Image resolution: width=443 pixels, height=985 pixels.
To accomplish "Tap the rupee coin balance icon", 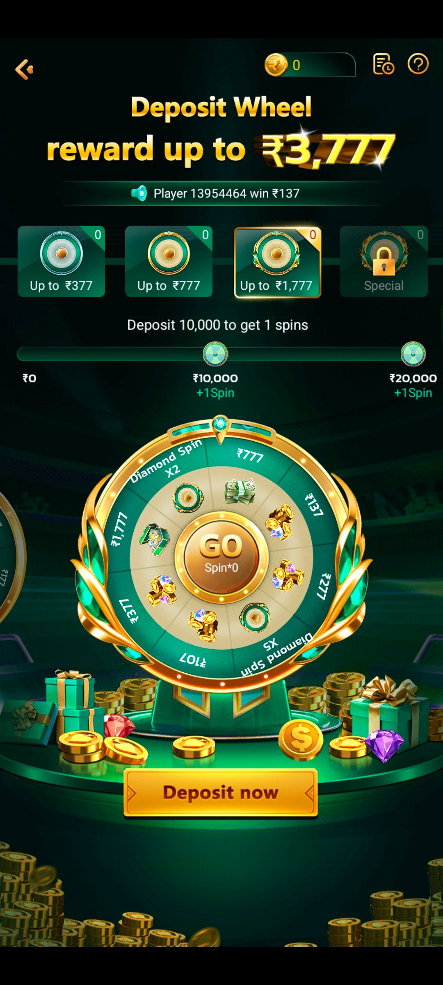I will point(276,65).
